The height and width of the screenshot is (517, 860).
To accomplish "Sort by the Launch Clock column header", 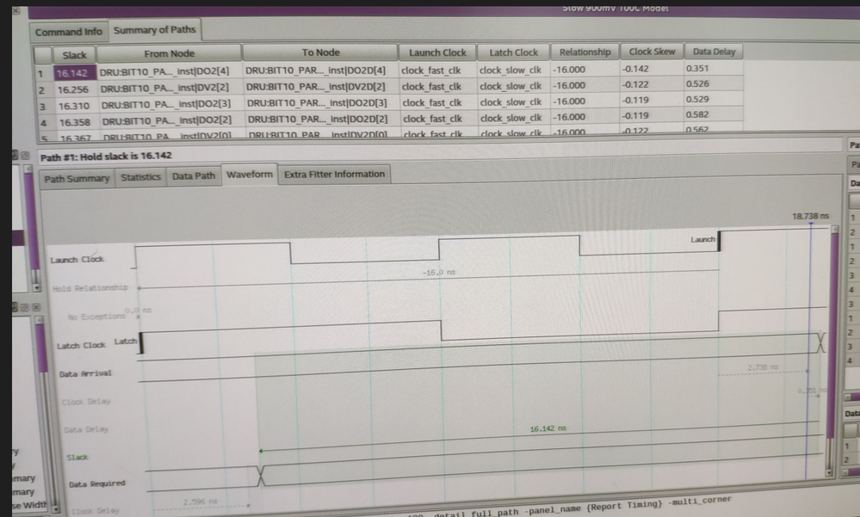I will (x=437, y=52).
